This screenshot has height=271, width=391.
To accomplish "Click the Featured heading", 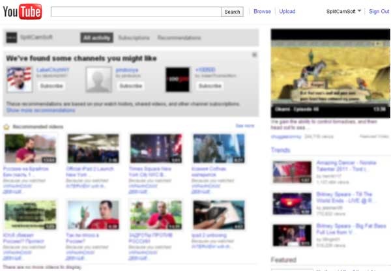I will (283, 260).
